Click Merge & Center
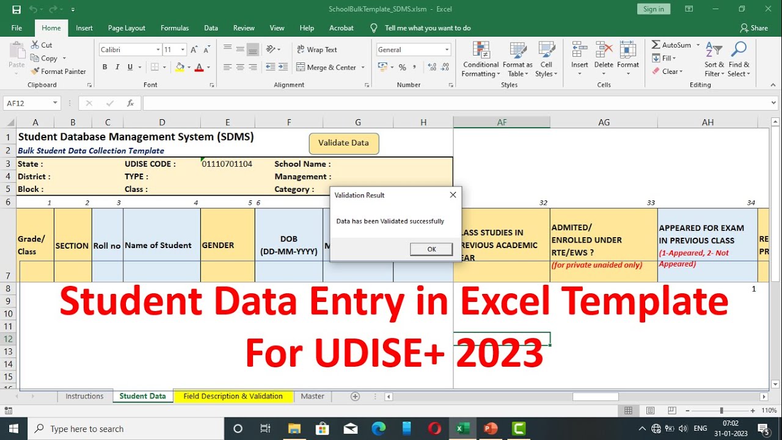Image resolution: width=782 pixels, height=440 pixels. (x=327, y=67)
